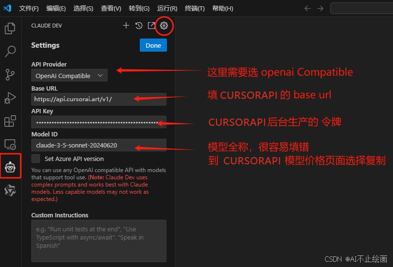
Task: Click the Settings heading
Action: point(45,45)
